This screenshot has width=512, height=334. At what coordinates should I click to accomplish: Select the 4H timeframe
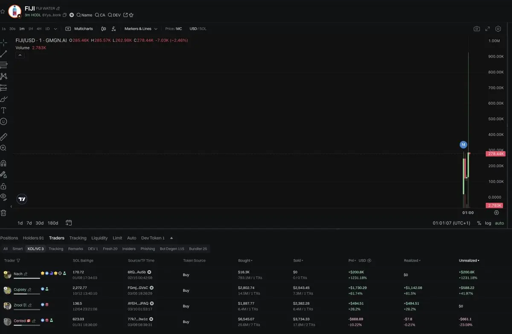(39, 29)
